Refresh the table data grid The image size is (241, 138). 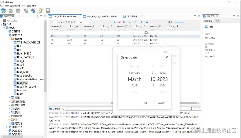click(124, 22)
